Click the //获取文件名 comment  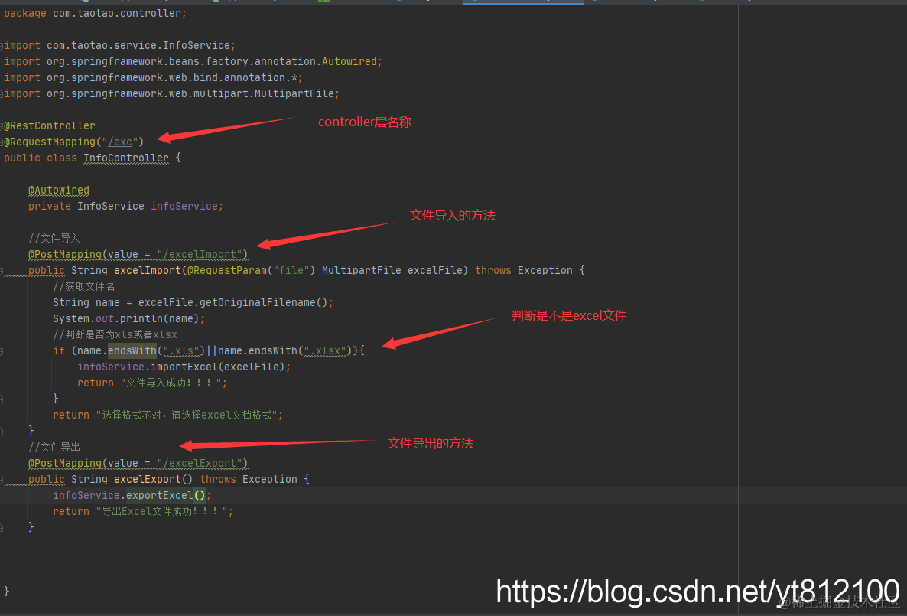click(x=84, y=287)
